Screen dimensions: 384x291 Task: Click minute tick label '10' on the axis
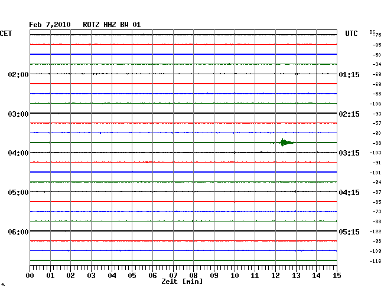click(235, 276)
